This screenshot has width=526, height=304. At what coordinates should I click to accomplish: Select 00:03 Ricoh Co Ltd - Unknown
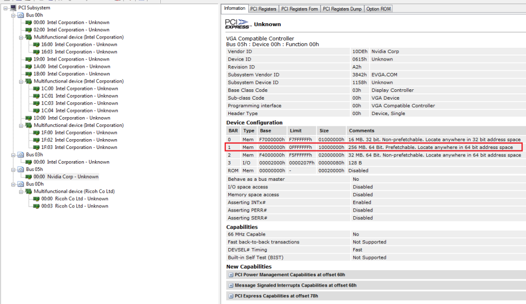coord(75,206)
